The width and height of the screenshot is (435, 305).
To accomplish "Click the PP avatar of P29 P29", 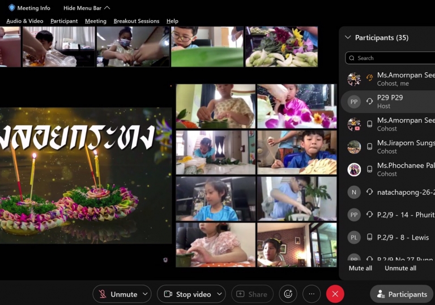I will tap(354, 102).
